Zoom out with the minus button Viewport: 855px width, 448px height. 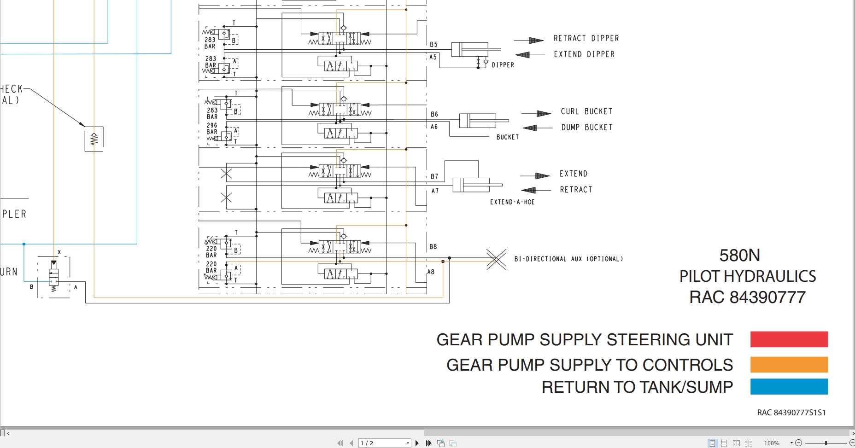[x=799, y=443]
